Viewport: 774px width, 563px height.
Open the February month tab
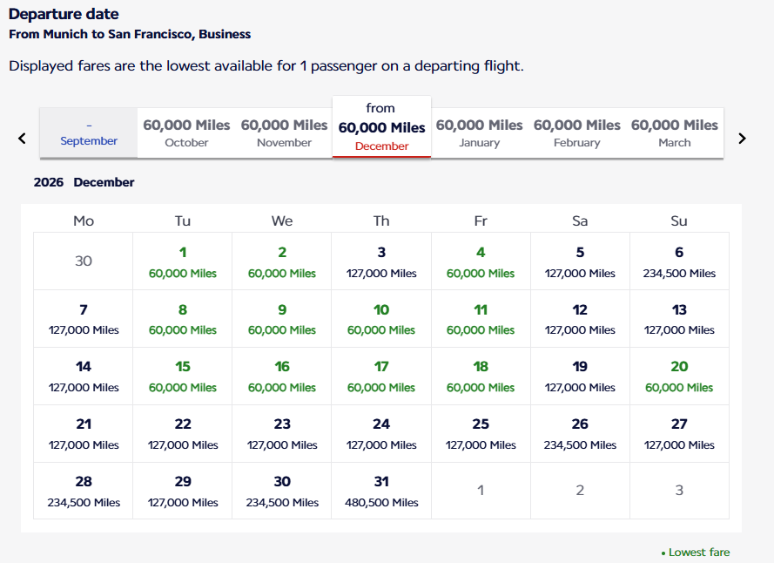[x=577, y=133]
